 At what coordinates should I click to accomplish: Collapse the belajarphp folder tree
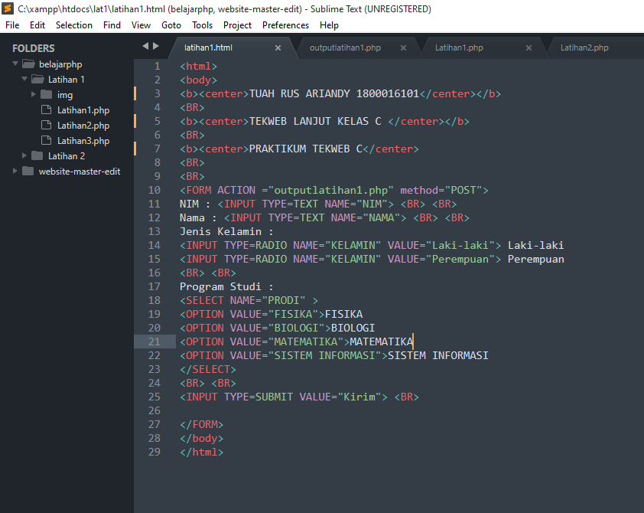click(15, 64)
